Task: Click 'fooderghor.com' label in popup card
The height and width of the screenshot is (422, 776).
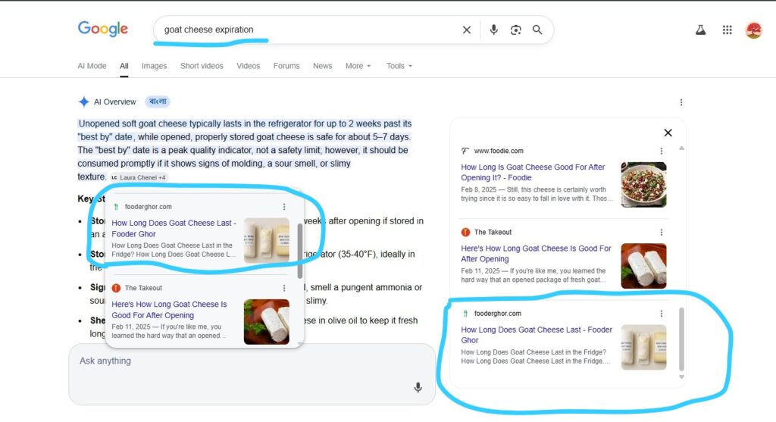Action: coord(148,206)
